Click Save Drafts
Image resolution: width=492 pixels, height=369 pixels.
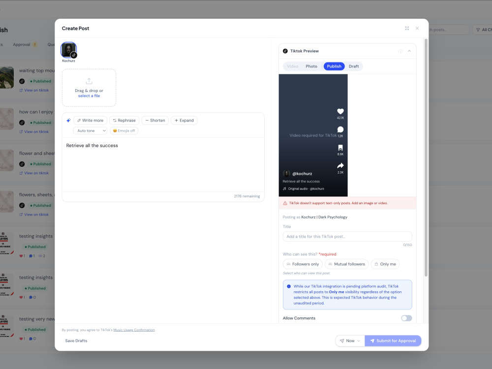coord(76,341)
